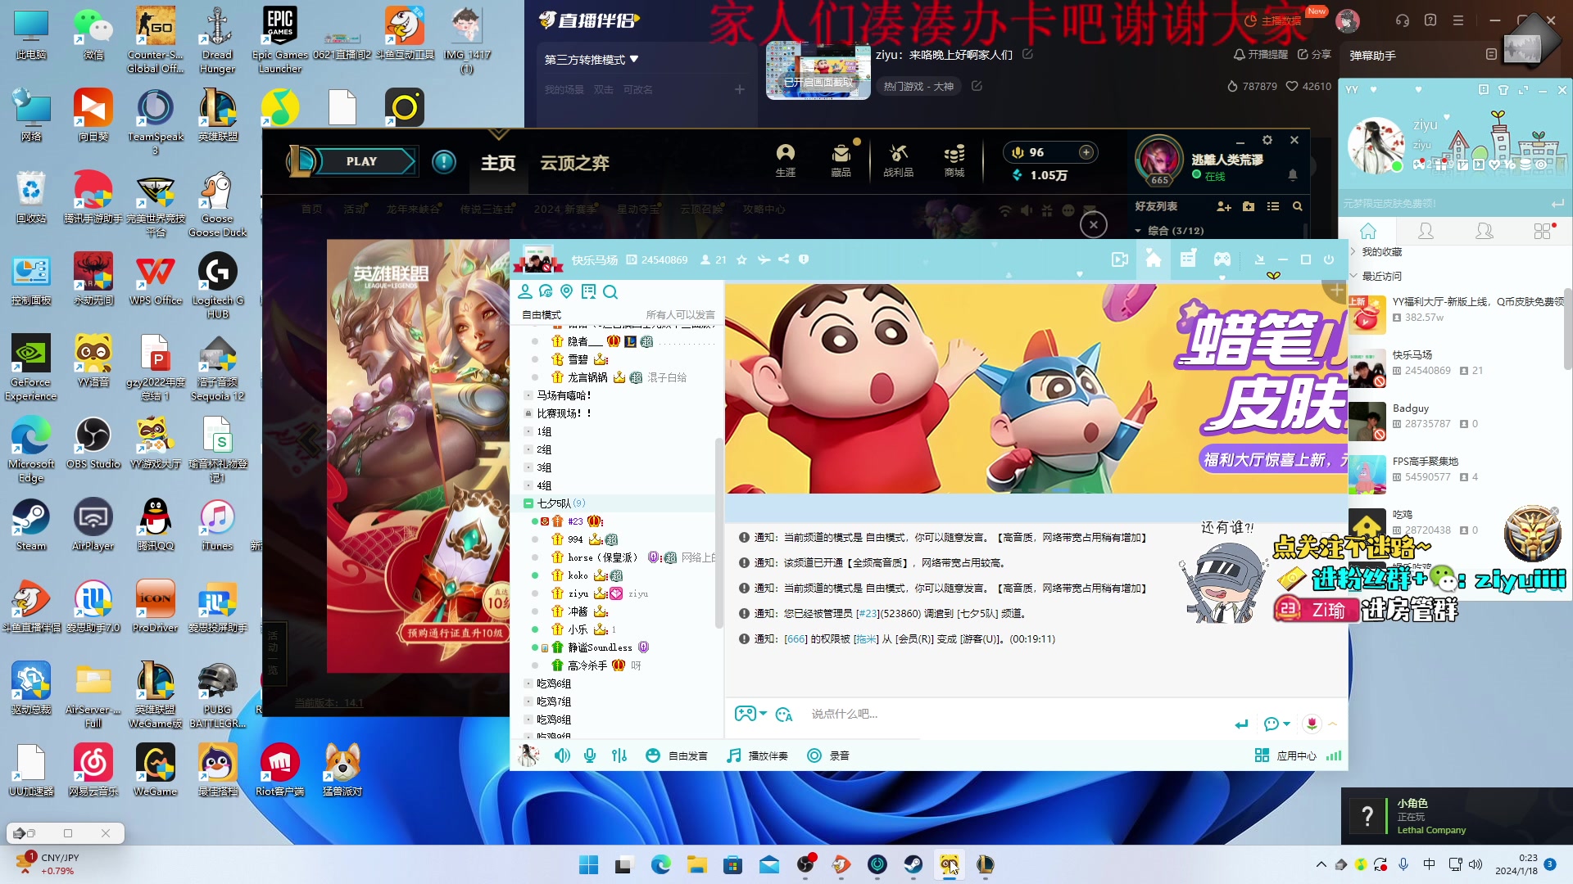Screen dimensions: 1573x884
Task: Open Microsoft Edge from the taskbar
Action: point(660,864)
